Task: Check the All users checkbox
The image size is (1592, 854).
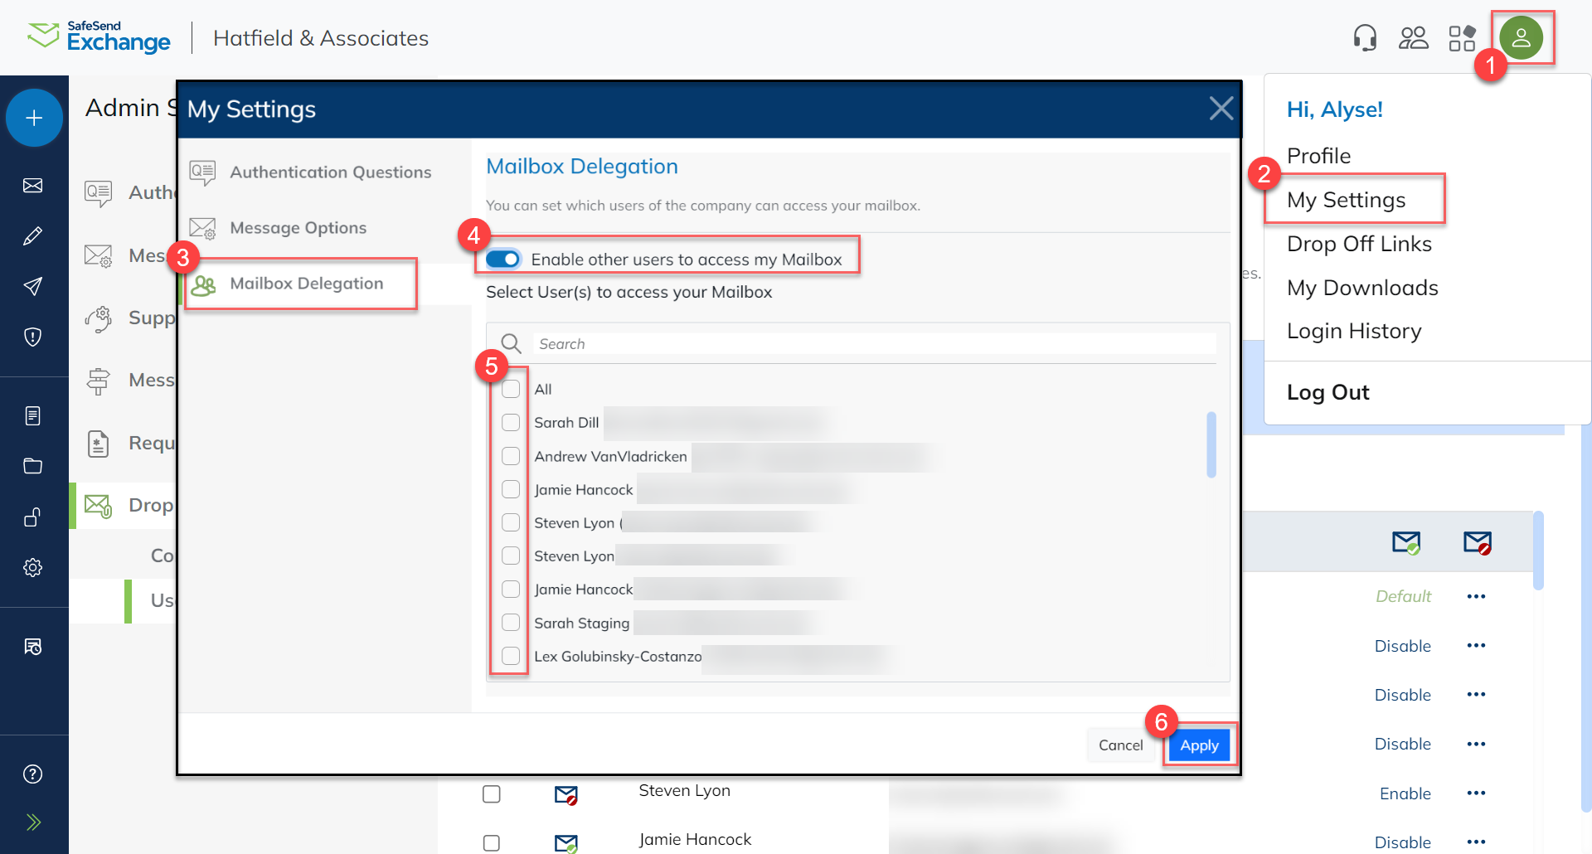Action: coord(511,387)
